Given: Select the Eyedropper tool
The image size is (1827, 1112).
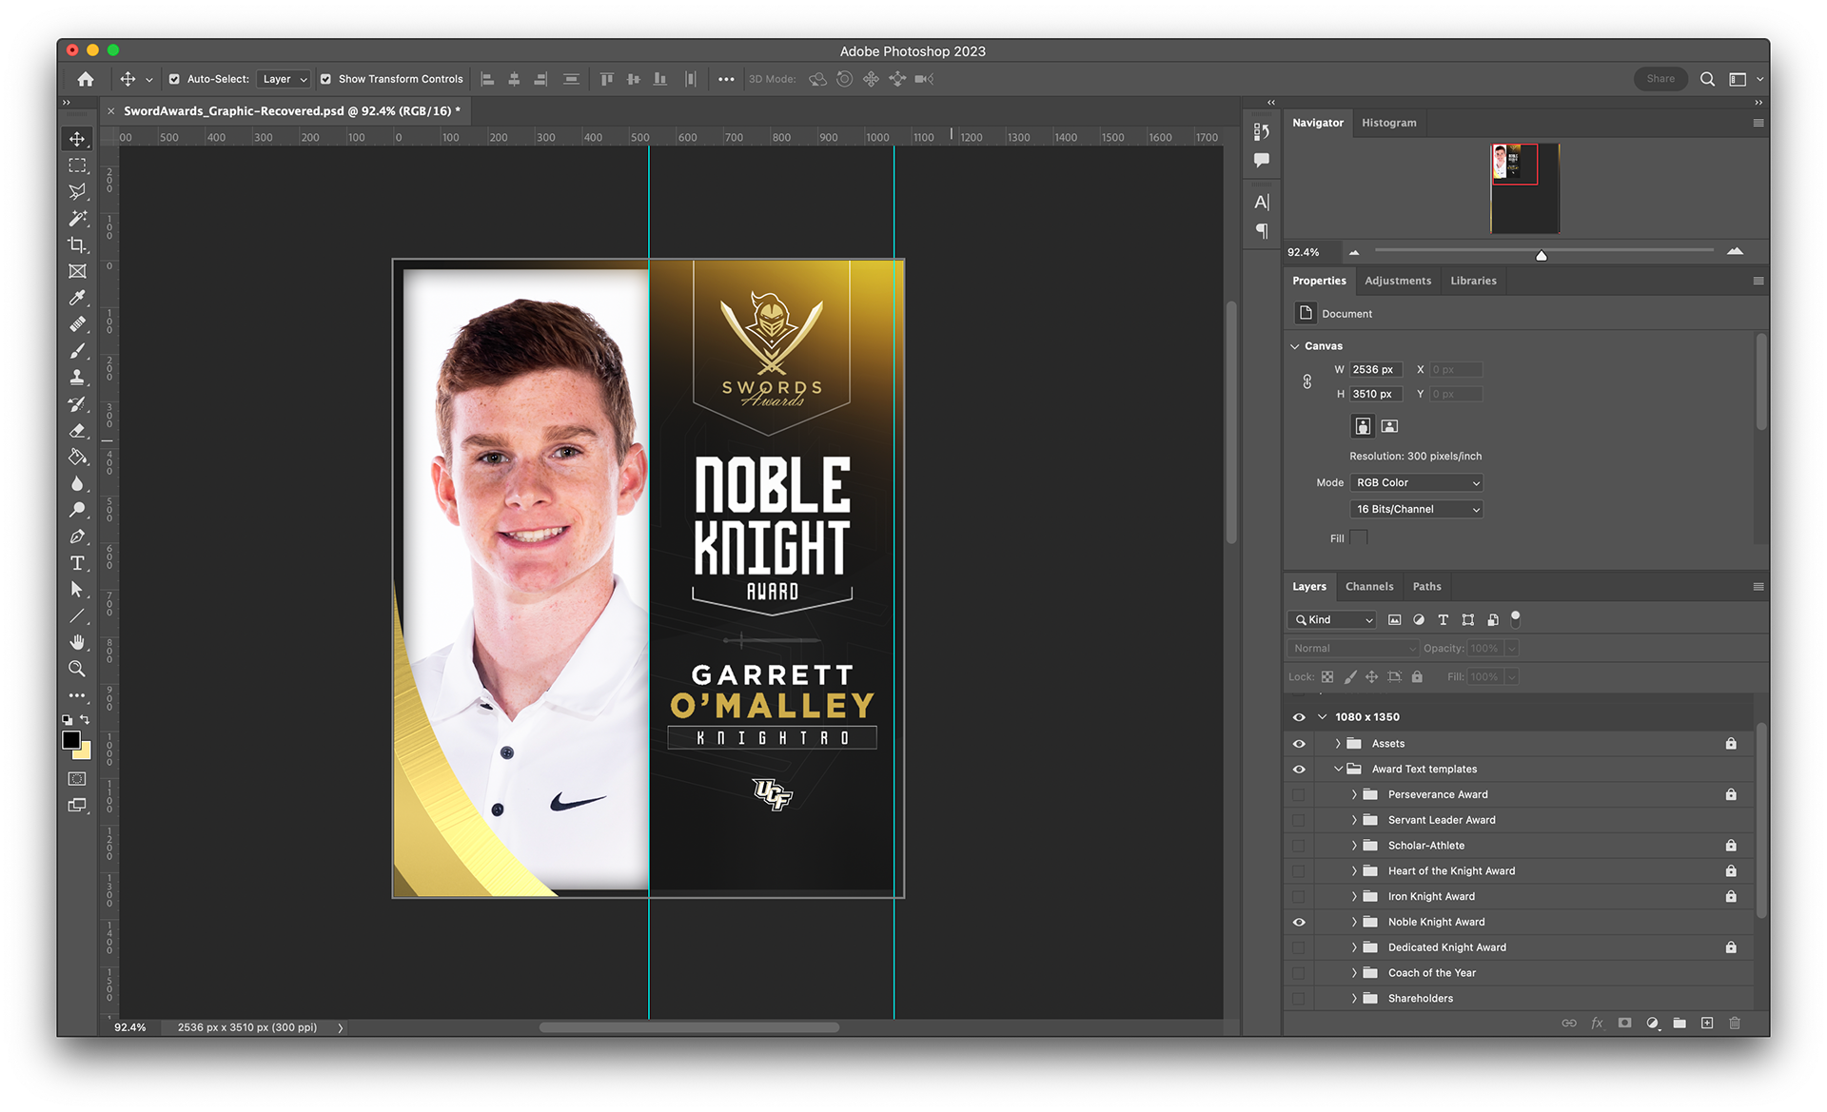Looking at the screenshot, I should pos(77,298).
